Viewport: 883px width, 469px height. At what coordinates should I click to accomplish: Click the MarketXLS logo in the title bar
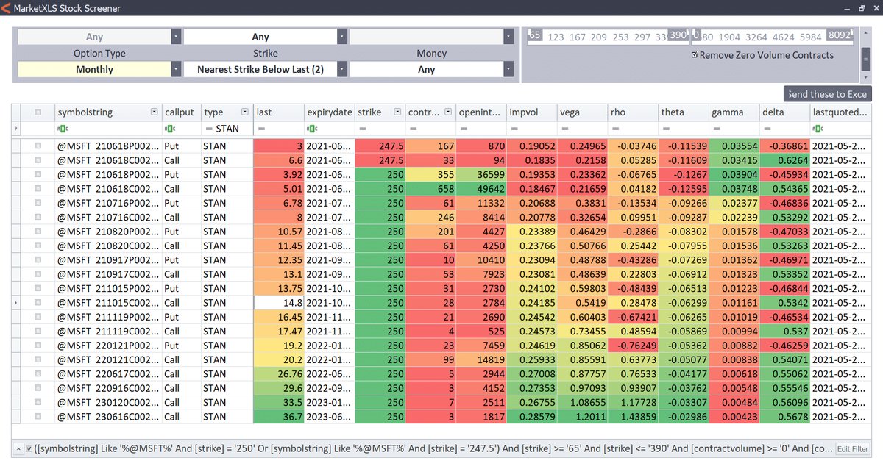point(7,7)
